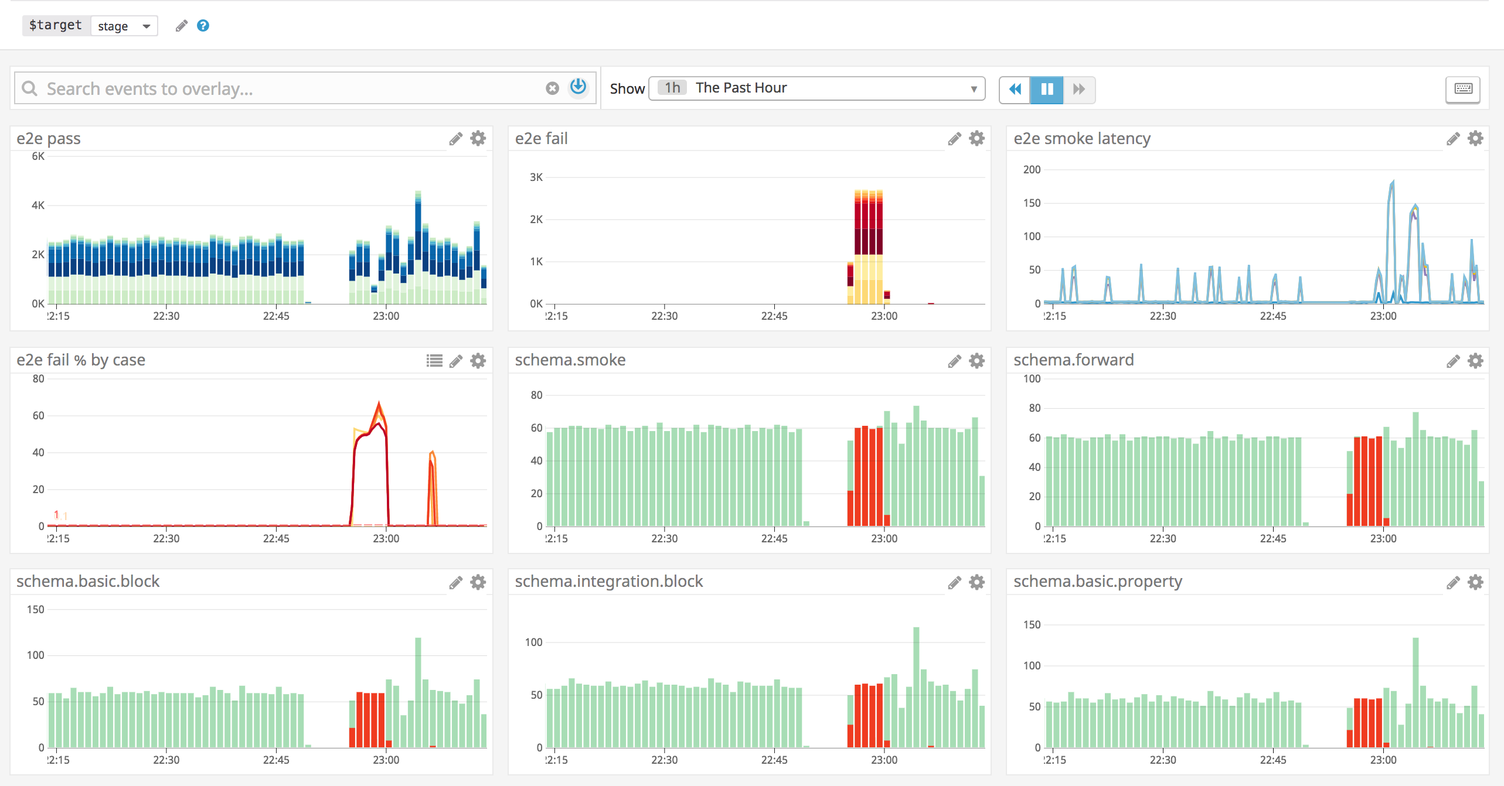
Task: Open settings gear on e2e fail graph
Action: click(976, 139)
